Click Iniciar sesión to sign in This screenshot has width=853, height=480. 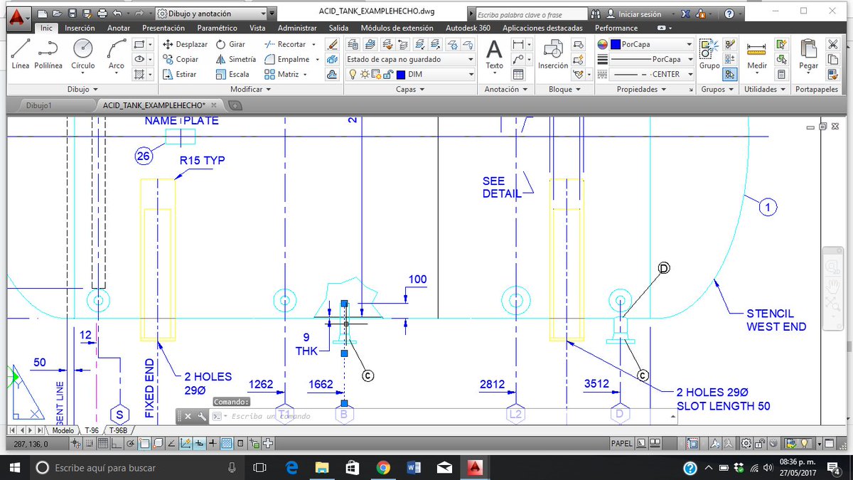634,14
